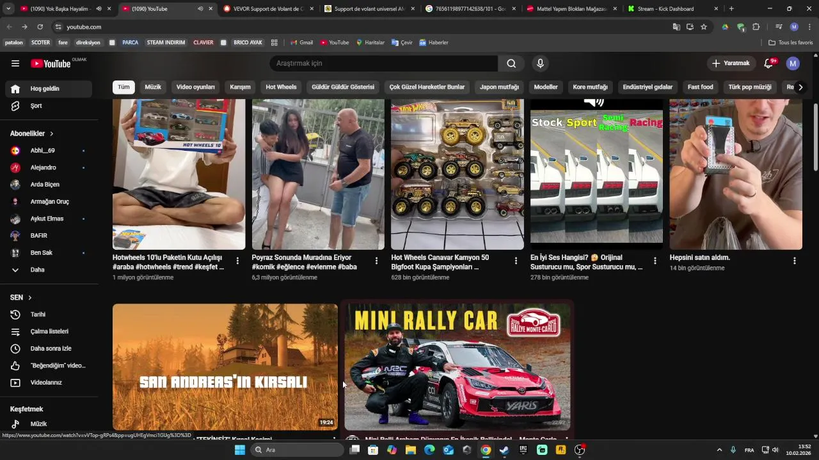Open Arda Biçen channel subscription
This screenshot has height=460, width=819.
49,185
